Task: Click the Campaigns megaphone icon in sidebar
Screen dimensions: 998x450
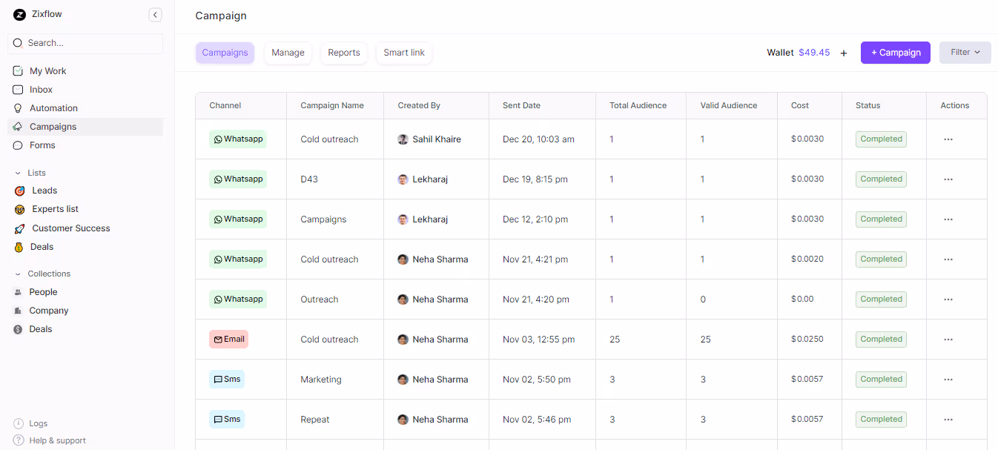Action: point(18,127)
